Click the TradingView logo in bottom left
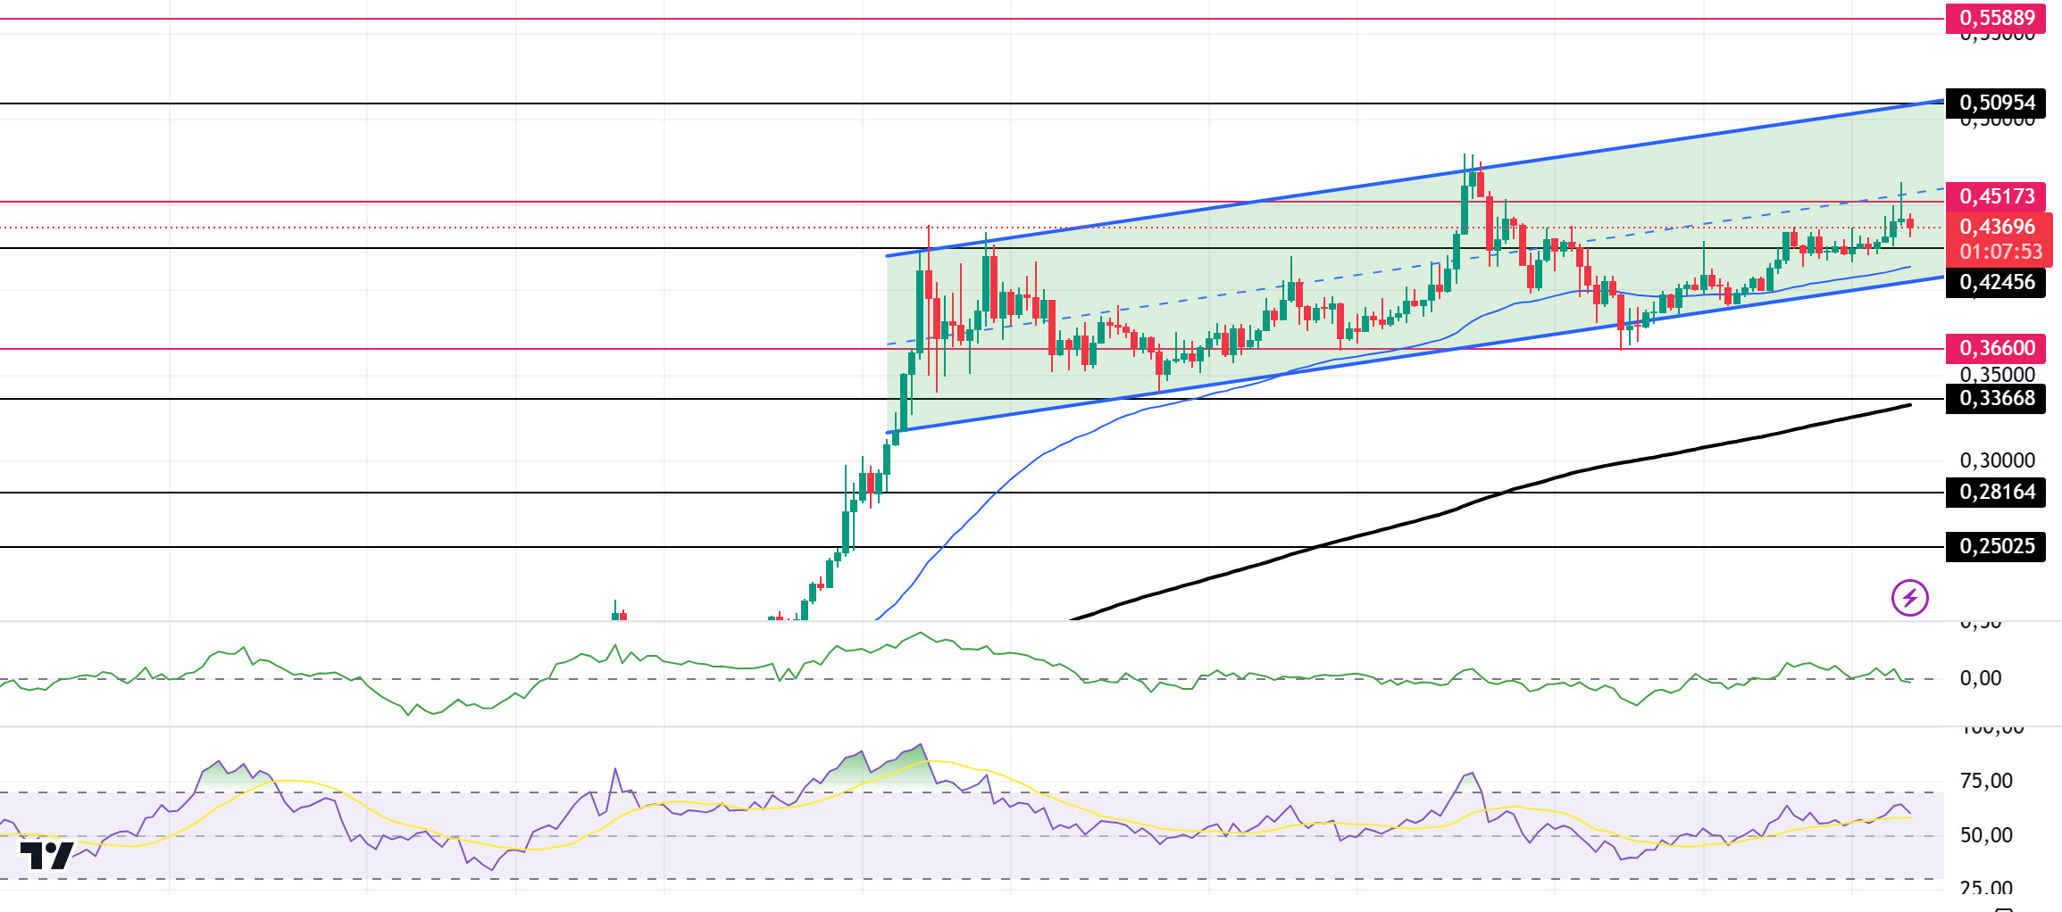The width and height of the screenshot is (2062, 912). [x=46, y=855]
